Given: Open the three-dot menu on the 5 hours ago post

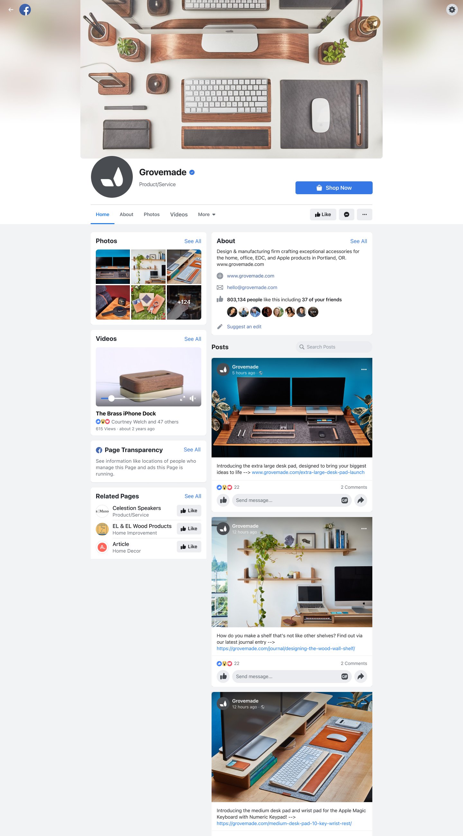Looking at the screenshot, I should coord(364,369).
